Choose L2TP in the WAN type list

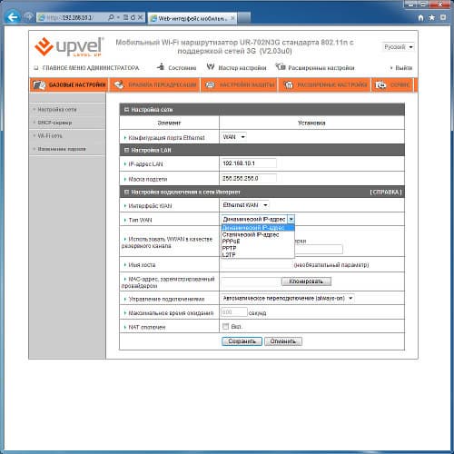(258, 255)
